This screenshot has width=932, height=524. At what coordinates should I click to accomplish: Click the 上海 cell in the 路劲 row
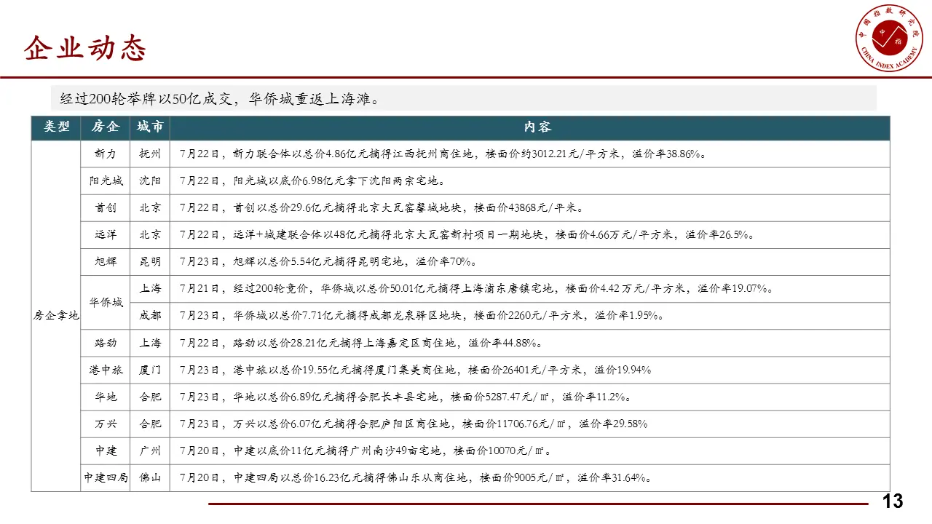click(150, 343)
